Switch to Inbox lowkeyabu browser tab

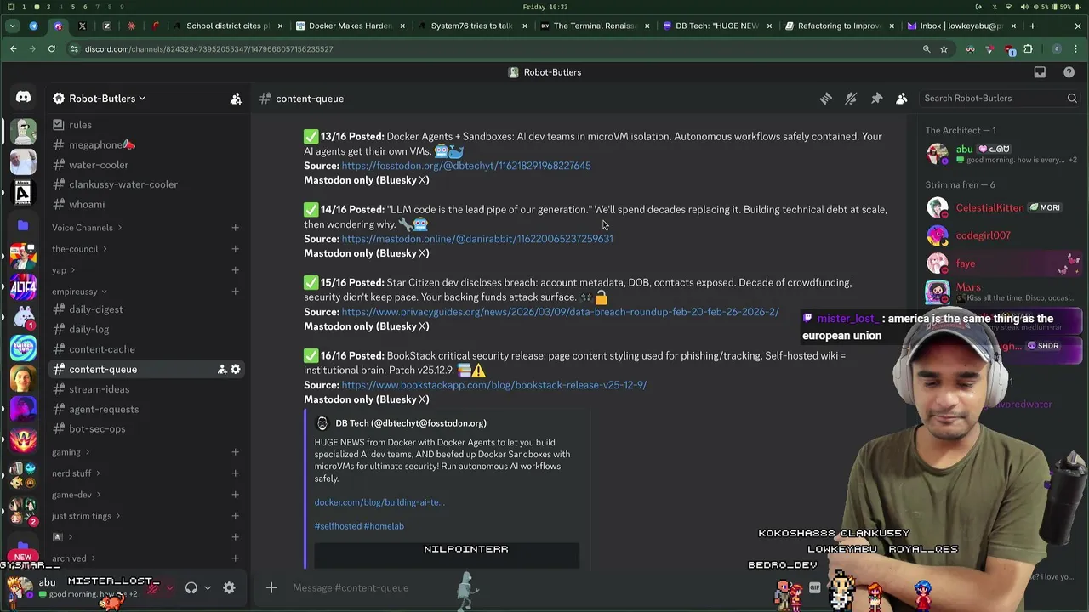(961, 25)
